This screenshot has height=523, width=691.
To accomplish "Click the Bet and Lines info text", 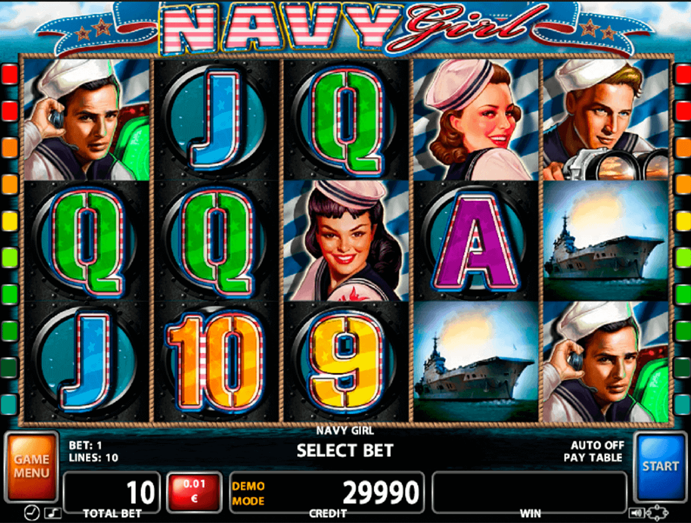I will point(93,452).
